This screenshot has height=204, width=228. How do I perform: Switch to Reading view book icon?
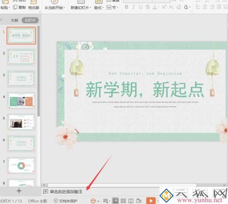tap(131, 201)
